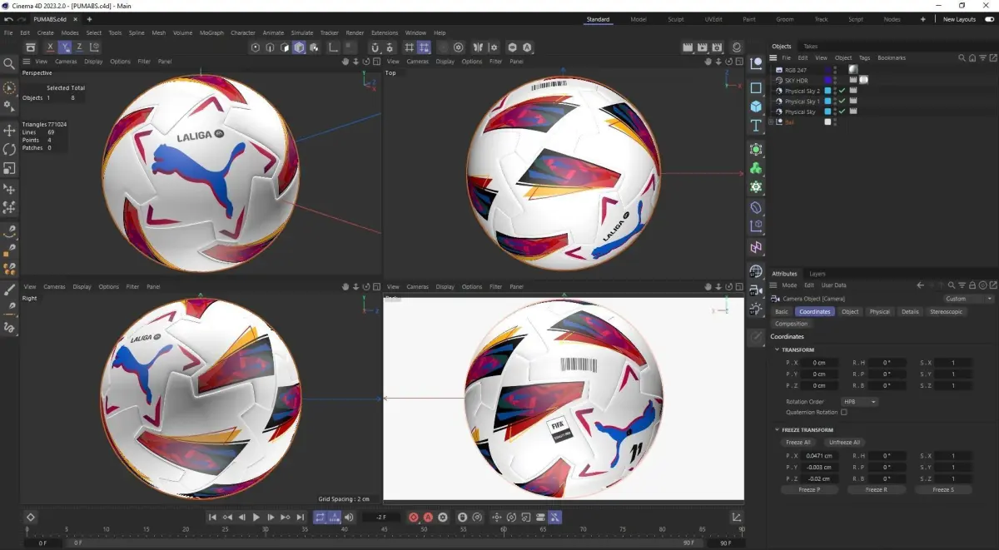This screenshot has width=999, height=550.
Task: Create a Text spline object
Action: coord(756,126)
